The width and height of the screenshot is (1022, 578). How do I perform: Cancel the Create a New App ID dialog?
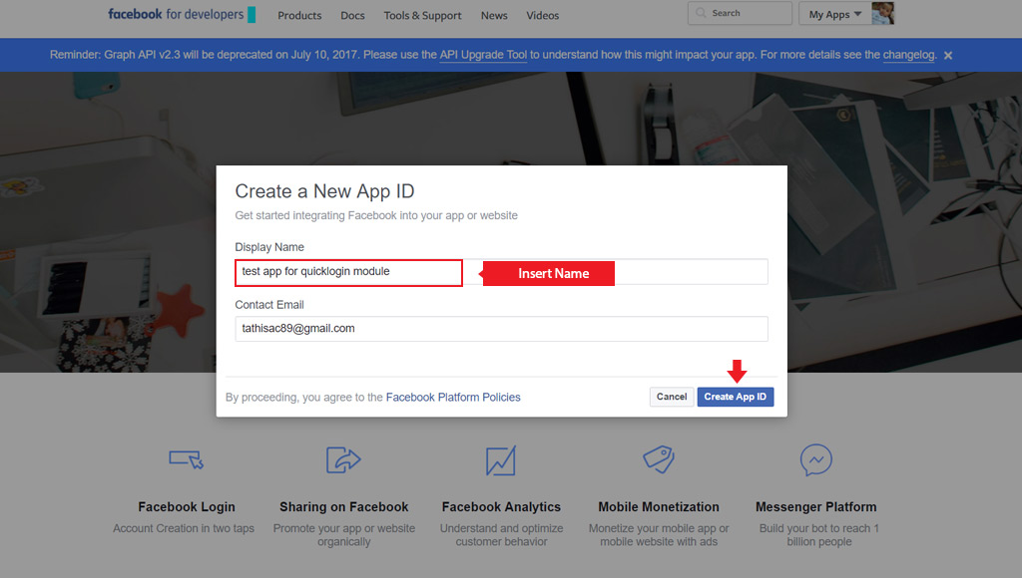672,397
